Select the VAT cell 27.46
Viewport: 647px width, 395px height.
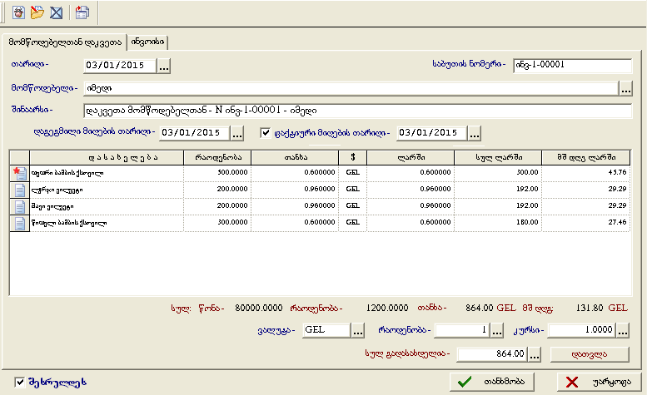pyautogui.click(x=586, y=222)
